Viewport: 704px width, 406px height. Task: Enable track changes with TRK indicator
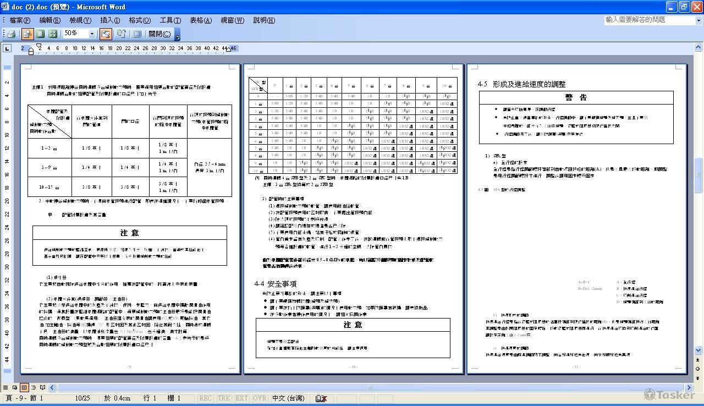pos(224,399)
